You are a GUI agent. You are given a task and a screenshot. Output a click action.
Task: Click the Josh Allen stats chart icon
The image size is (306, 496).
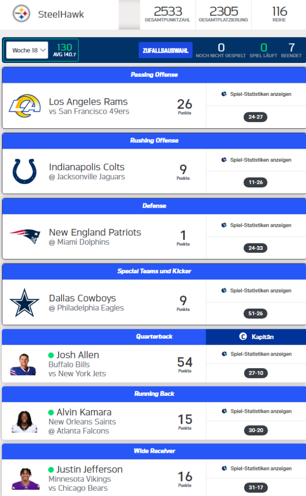224,354
